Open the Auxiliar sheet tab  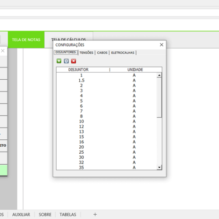[x=21, y=215]
